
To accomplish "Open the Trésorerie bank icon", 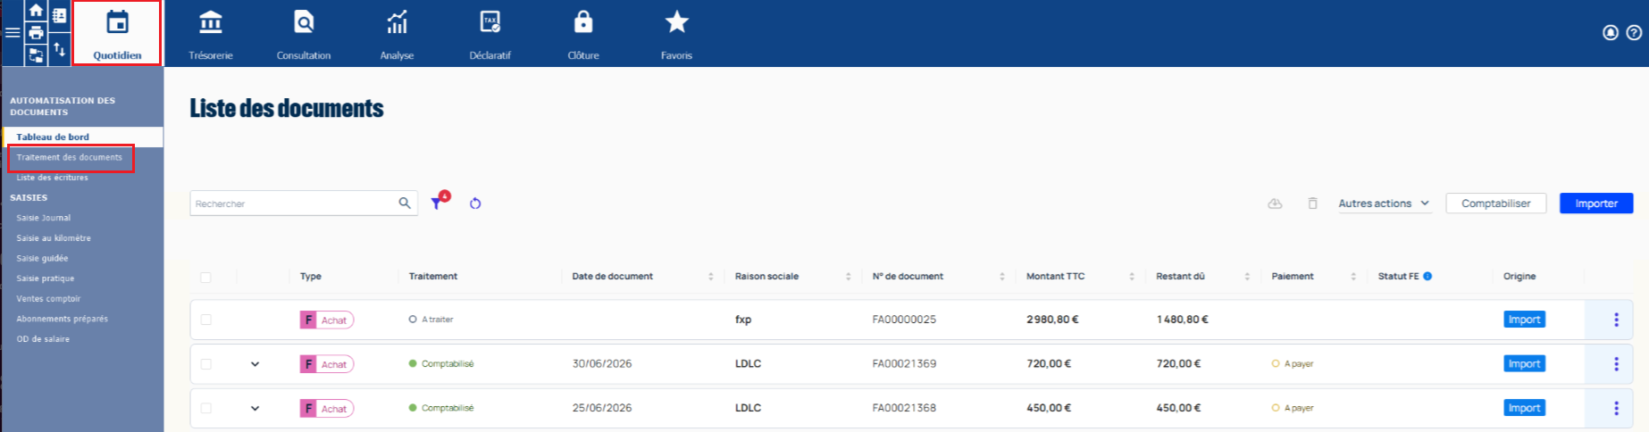I will click(211, 21).
